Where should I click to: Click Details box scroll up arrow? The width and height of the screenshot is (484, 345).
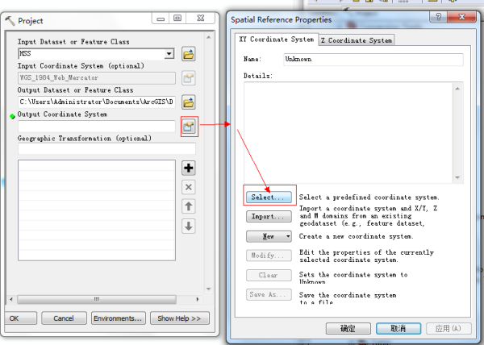tap(457, 89)
